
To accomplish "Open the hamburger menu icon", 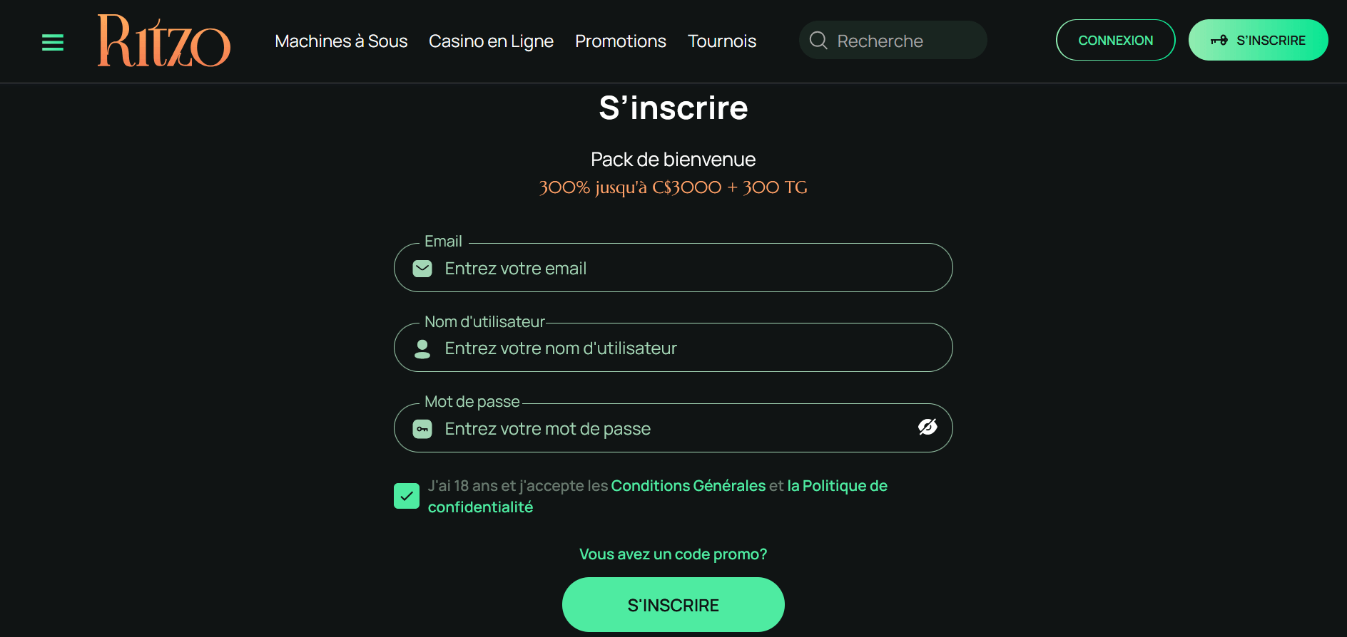I will [53, 42].
